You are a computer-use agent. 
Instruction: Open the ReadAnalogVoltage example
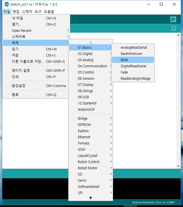pos(133,78)
